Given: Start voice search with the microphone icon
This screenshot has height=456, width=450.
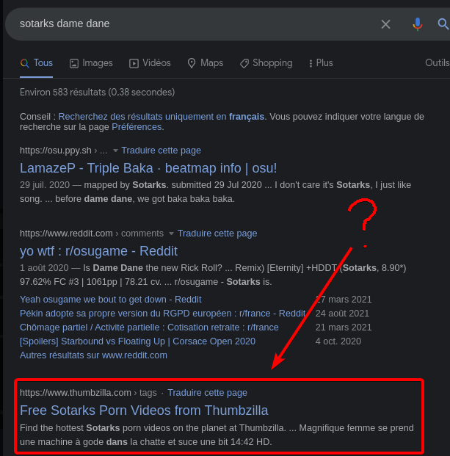Looking at the screenshot, I should 418,24.
